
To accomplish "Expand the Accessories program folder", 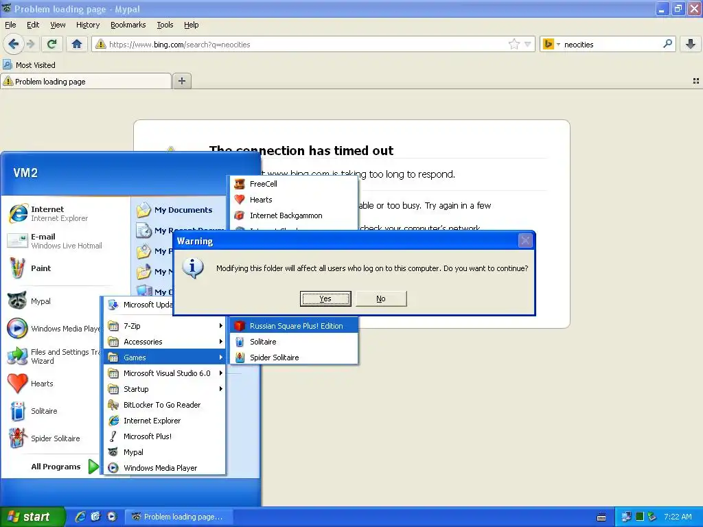I will pyautogui.click(x=165, y=342).
